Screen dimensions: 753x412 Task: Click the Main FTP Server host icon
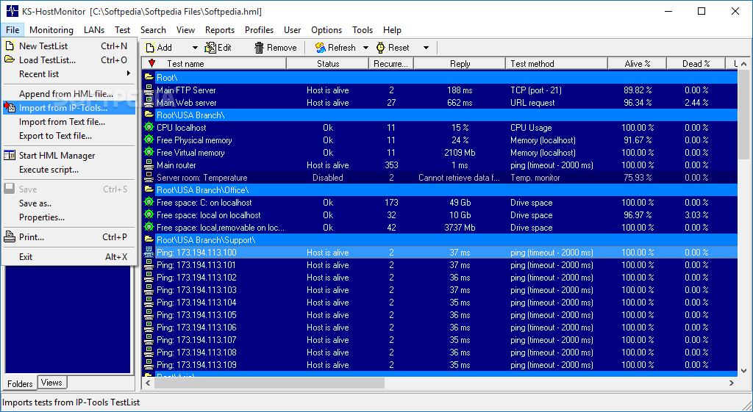[x=149, y=90]
